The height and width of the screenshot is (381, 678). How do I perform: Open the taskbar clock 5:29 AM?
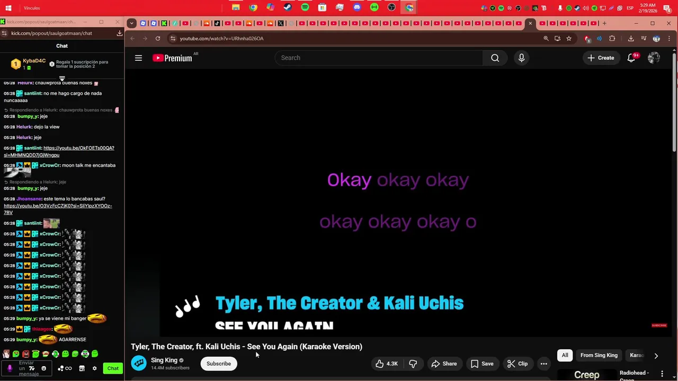pos(647,8)
